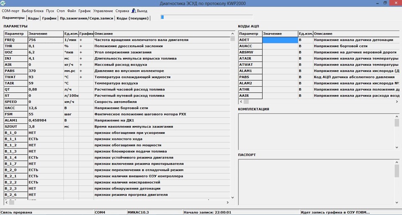The image size is (402, 215).
Task: Click the application icon in title bar
Action: pos(3,3)
